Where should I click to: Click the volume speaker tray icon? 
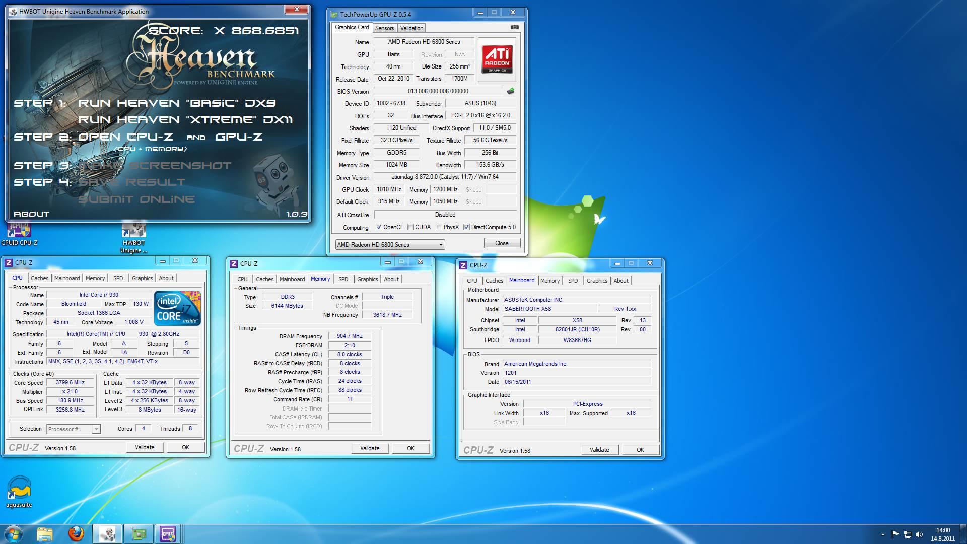coord(920,534)
